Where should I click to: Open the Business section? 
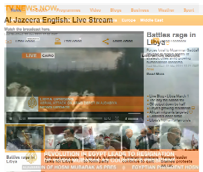(140, 10)
